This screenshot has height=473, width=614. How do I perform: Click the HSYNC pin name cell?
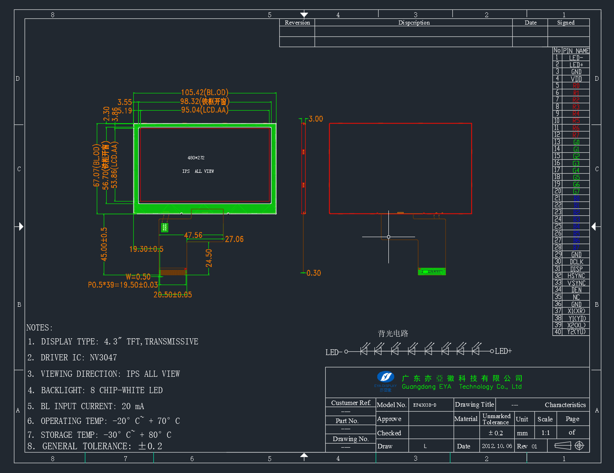pyautogui.click(x=576, y=276)
